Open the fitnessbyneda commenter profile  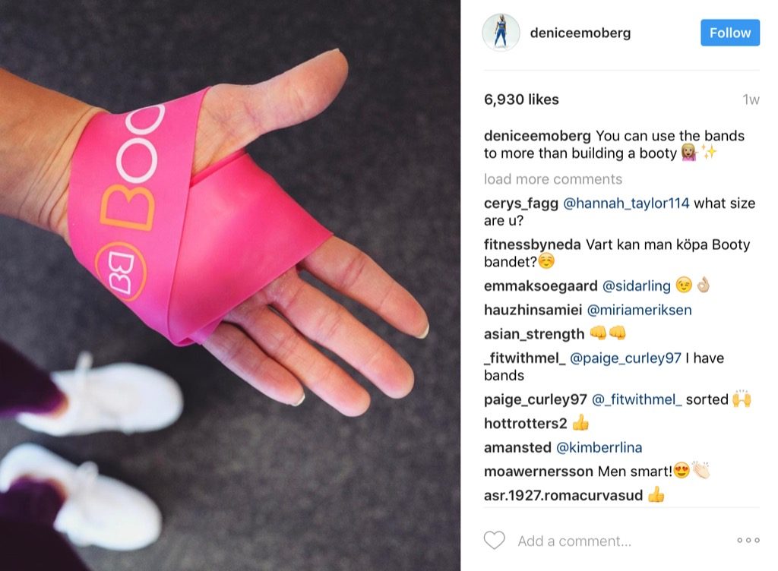[533, 244]
